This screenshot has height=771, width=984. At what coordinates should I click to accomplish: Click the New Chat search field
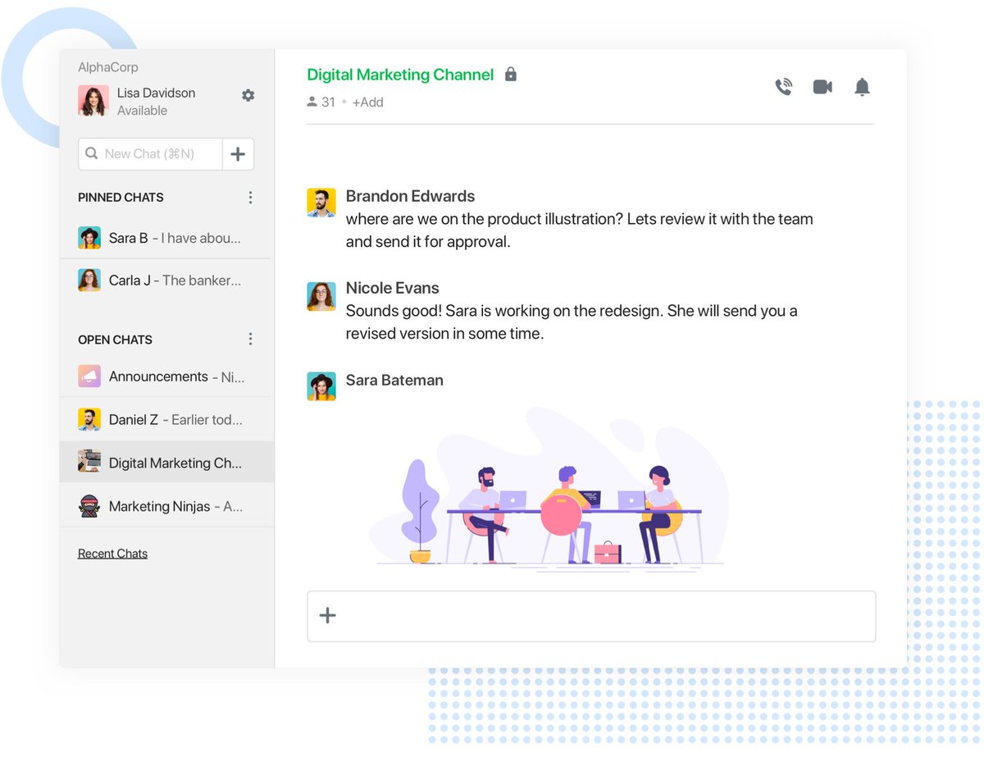(150, 153)
